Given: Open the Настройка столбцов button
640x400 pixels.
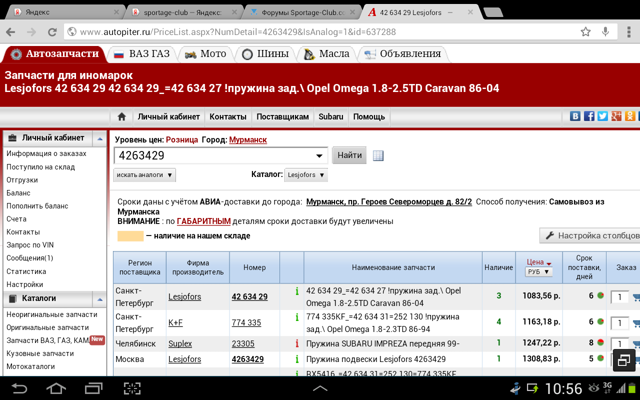Looking at the screenshot, I should click(x=591, y=235).
